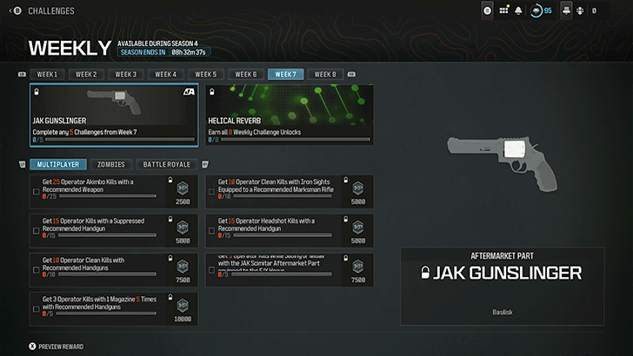The image size is (633, 356).
Task: Click the 5000 XP token for Marksman Rifle challenge
Action: point(358,188)
